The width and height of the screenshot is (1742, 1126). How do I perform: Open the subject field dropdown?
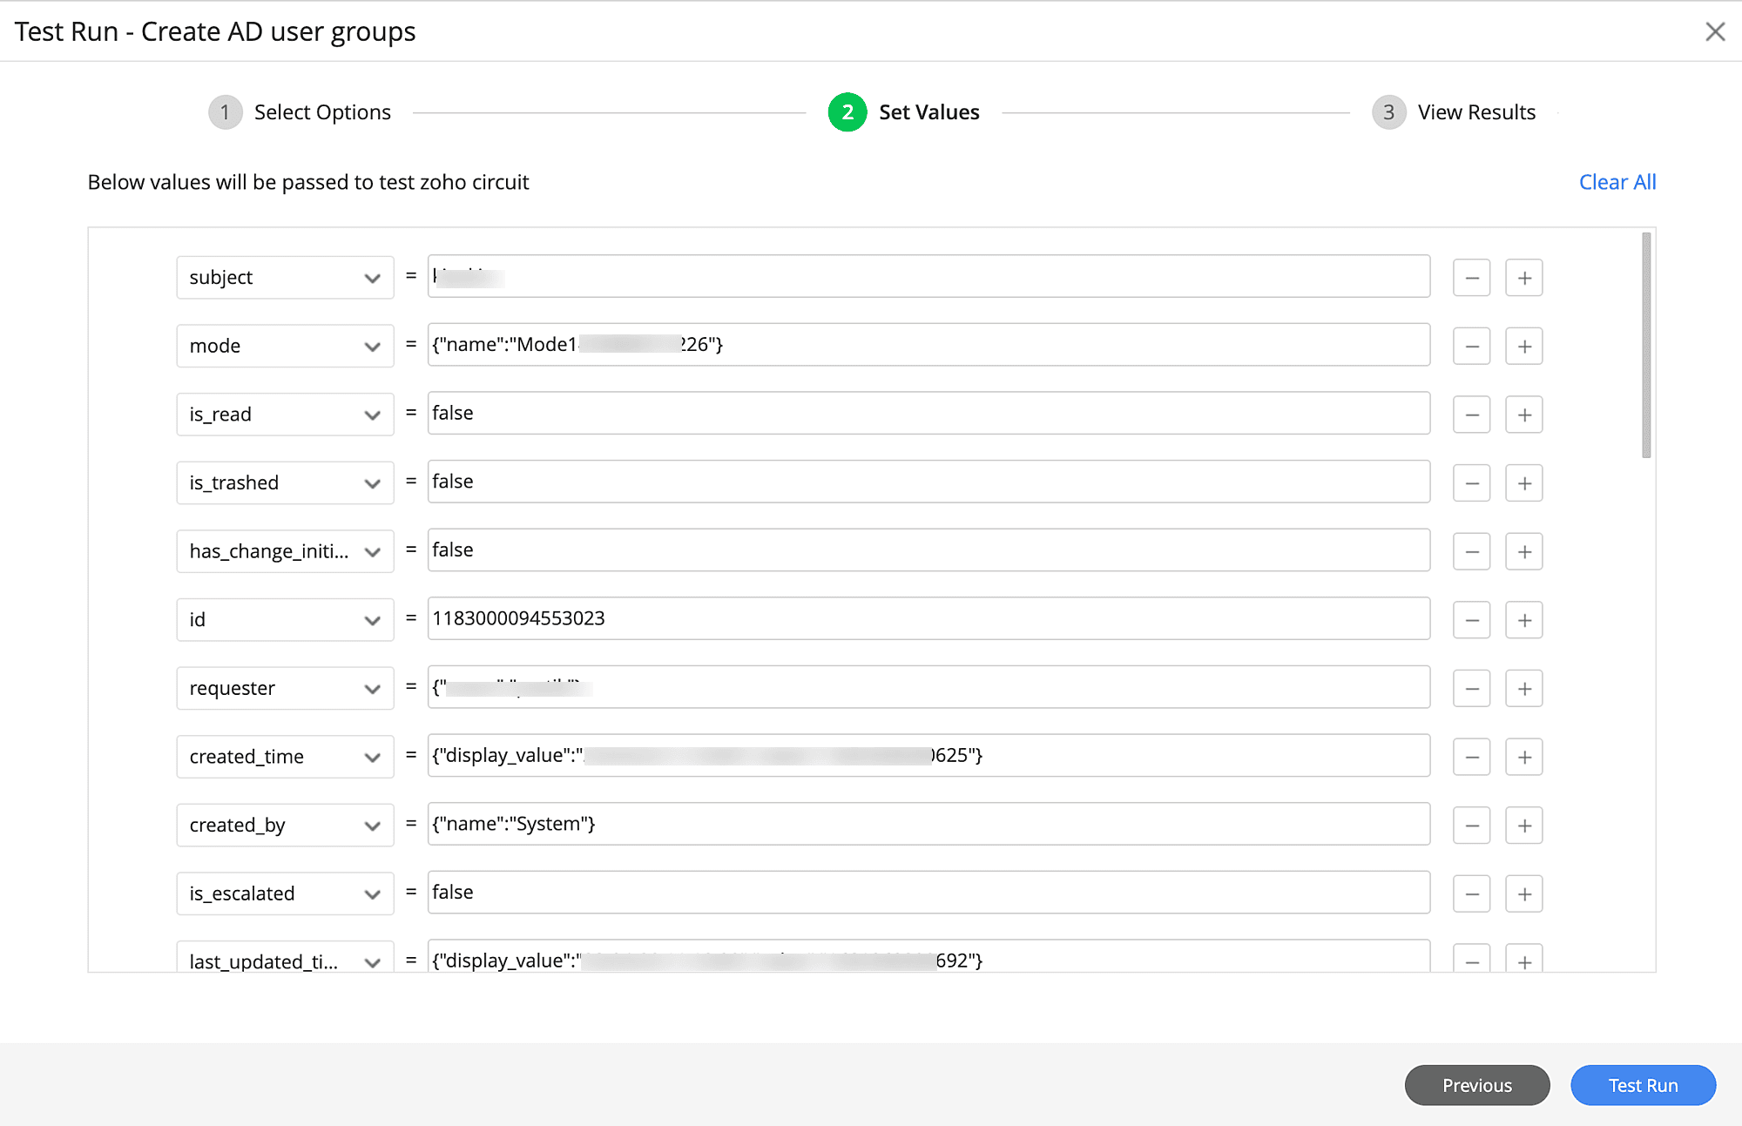click(x=285, y=278)
